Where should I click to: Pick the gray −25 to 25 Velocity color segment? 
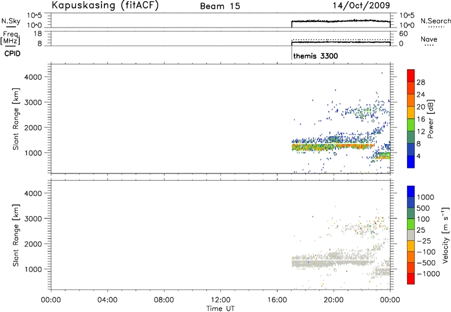[411, 235]
